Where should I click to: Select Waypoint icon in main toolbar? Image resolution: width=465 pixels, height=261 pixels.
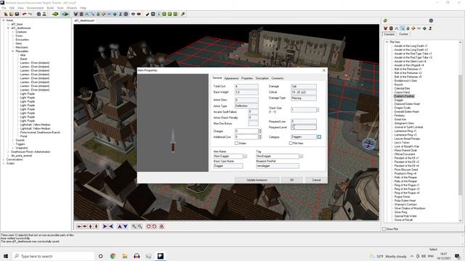coord(120,14)
